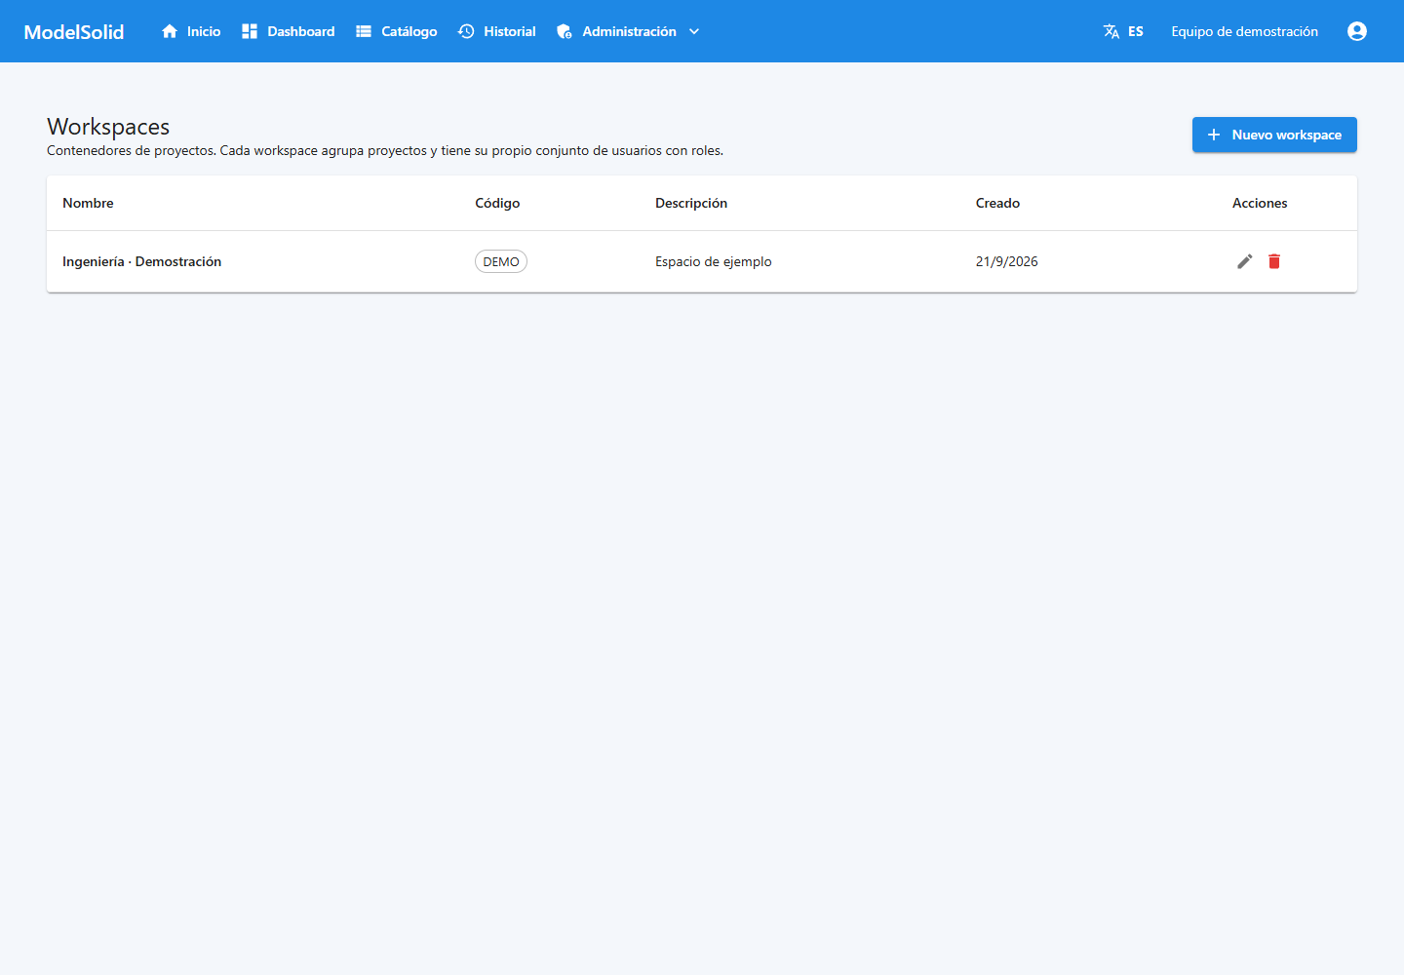
Task: Go to the Dashboard page
Action: (289, 31)
